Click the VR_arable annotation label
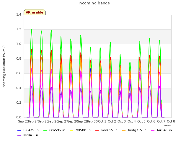Image resolution: width=189 pixels, height=141 pixels. coord(35,12)
